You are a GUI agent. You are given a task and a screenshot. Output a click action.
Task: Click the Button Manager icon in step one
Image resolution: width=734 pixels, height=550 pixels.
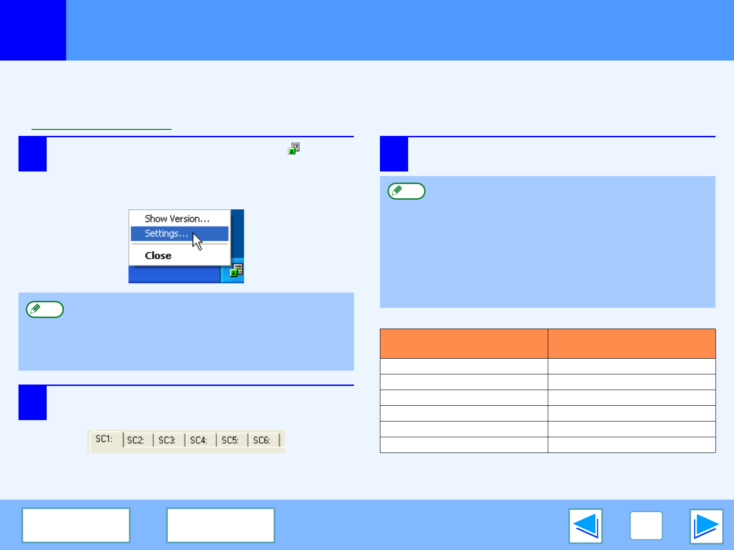pyautogui.click(x=294, y=148)
